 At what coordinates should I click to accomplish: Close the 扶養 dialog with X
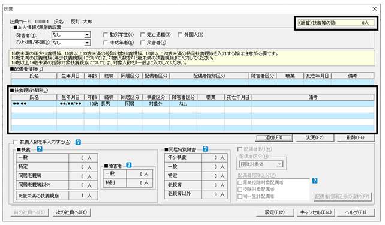[374, 9]
